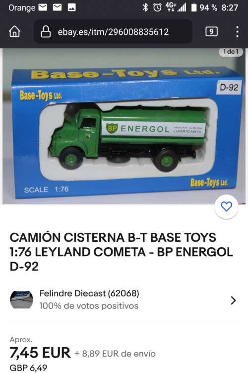Tap the browser home icon
Image resolution: width=248 pixels, height=373 pixels.
[x=14, y=31]
